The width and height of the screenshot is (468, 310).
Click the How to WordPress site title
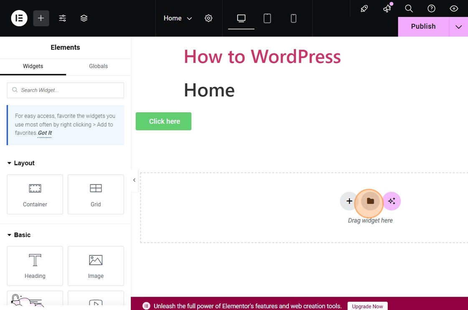click(x=262, y=57)
